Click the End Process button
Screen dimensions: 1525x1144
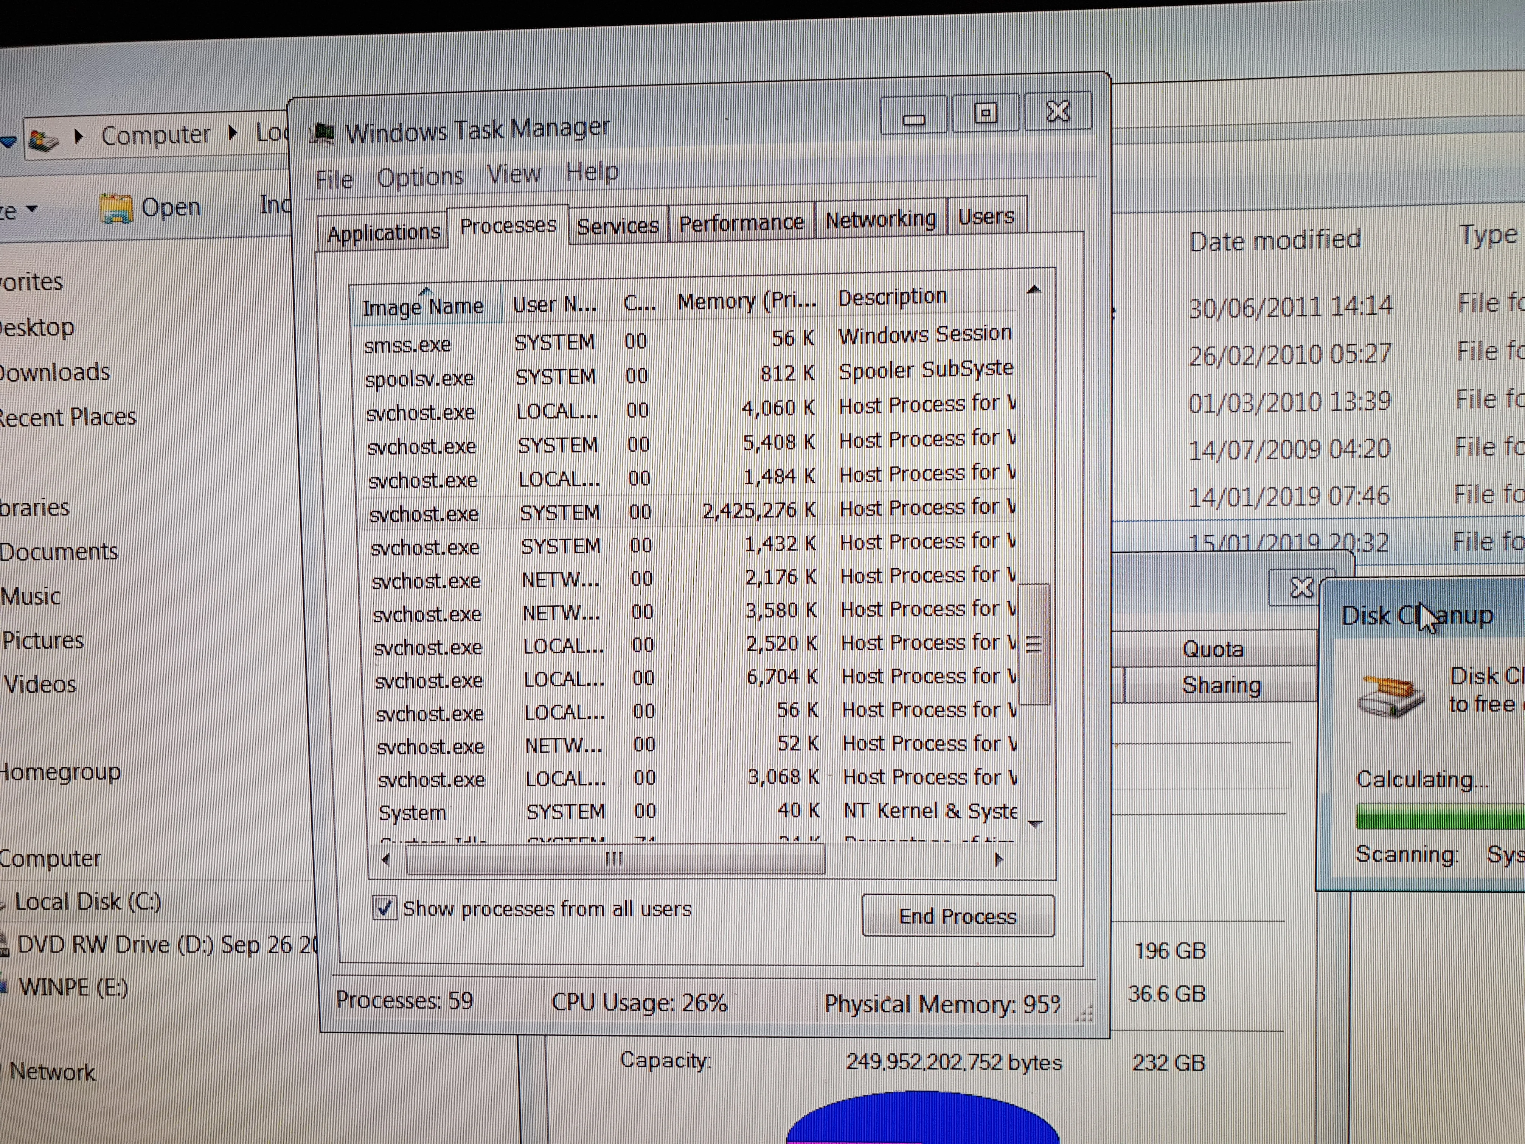coord(958,916)
